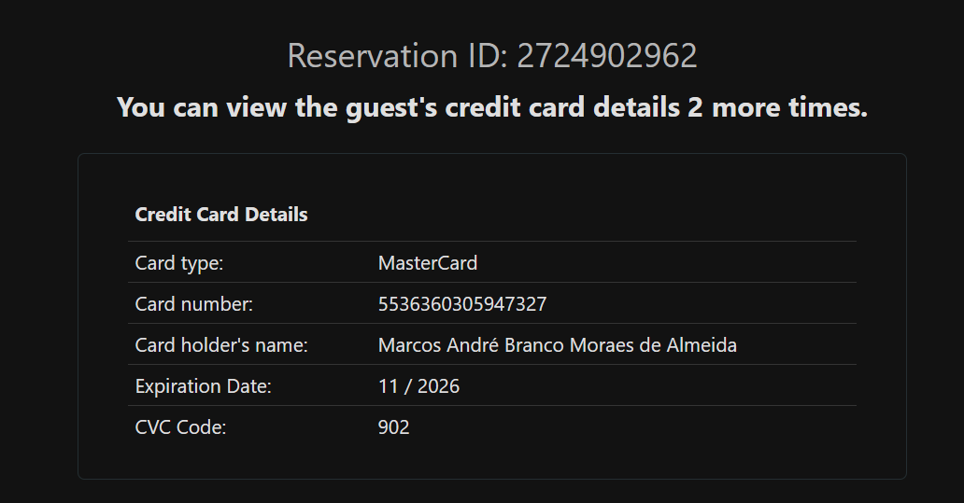Click the Reservation ID heading label

click(x=397, y=56)
